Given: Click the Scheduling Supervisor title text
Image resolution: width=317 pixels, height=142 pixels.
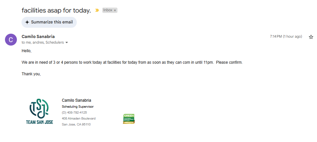Looking at the screenshot, I should tap(78, 107).
